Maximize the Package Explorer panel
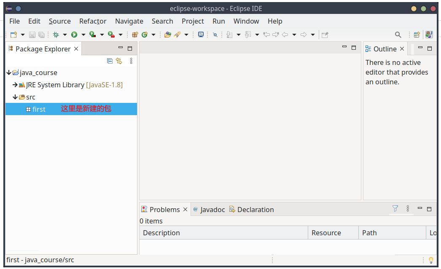Screen dimensions: 441x269 pos(130,48)
